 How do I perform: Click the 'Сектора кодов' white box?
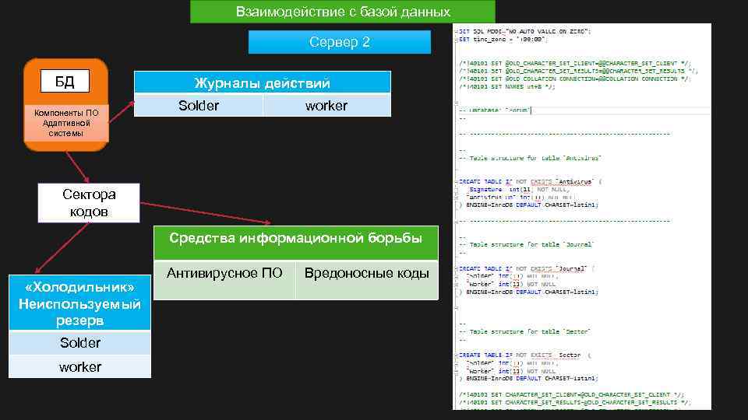[x=89, y=203]
